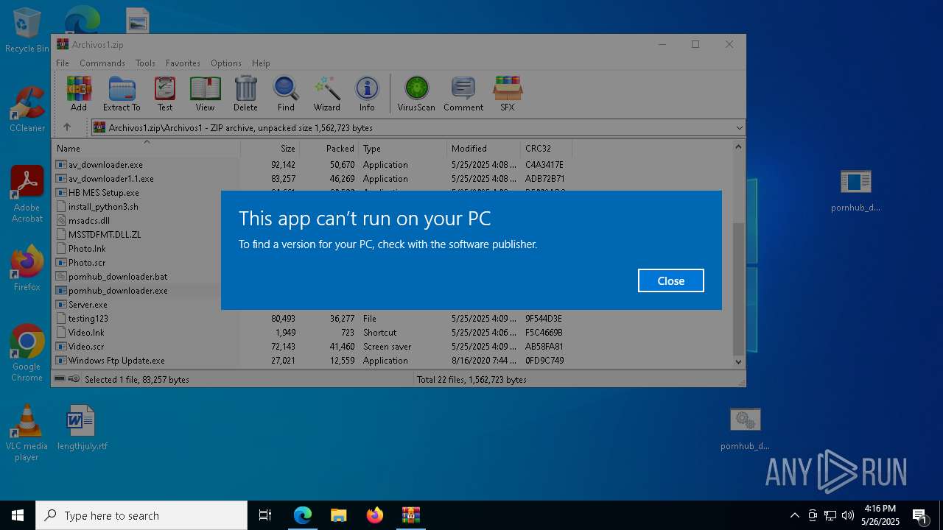This screenshot has height=530, width=943.
Task: Click the Extract To toolbar icon
Action: click(122, 93)
